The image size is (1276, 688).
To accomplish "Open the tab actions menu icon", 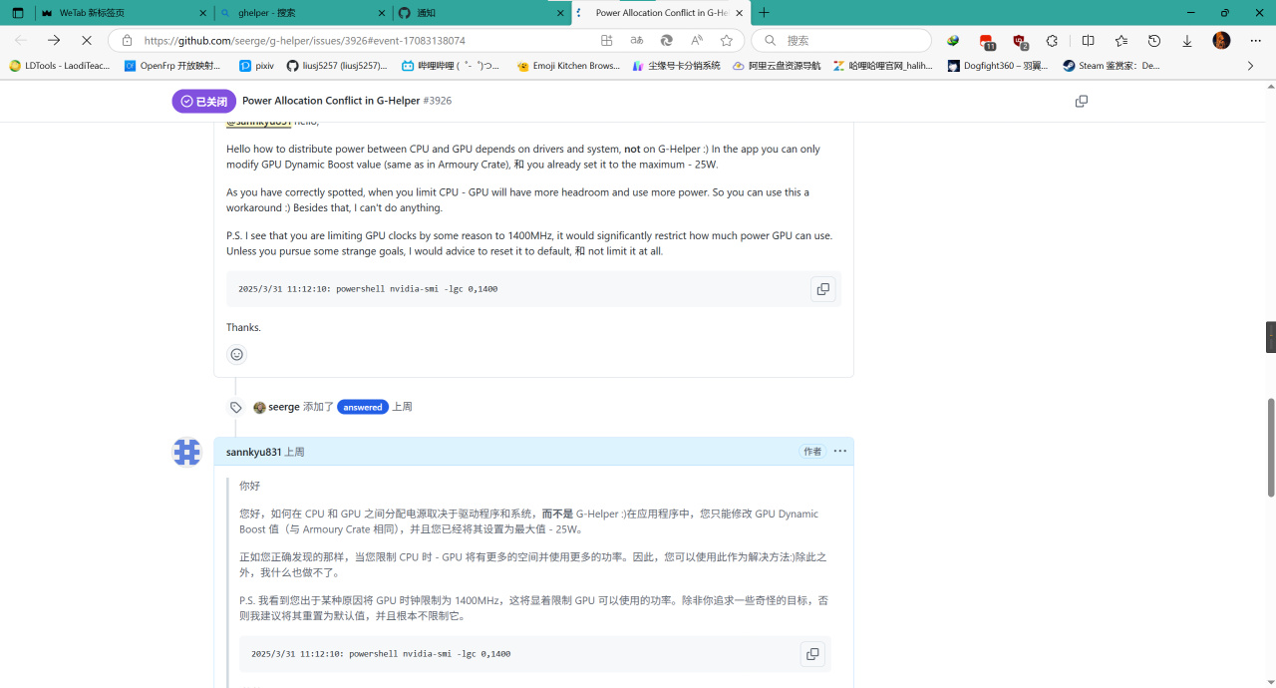I will coord(18,13).
